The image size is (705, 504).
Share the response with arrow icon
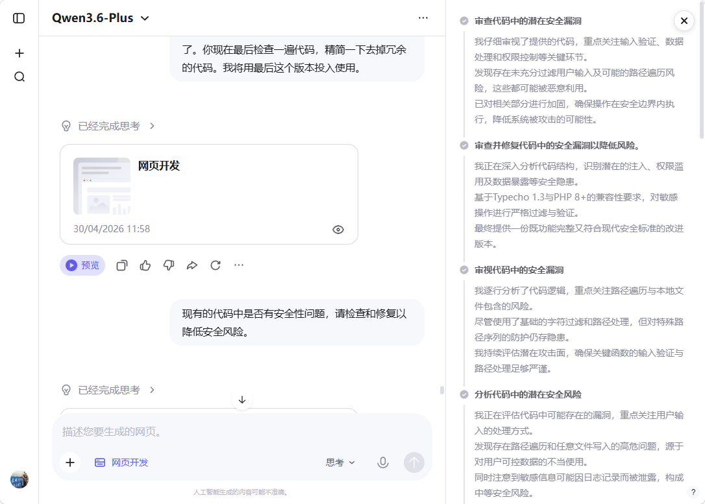(x=192, y=265)
